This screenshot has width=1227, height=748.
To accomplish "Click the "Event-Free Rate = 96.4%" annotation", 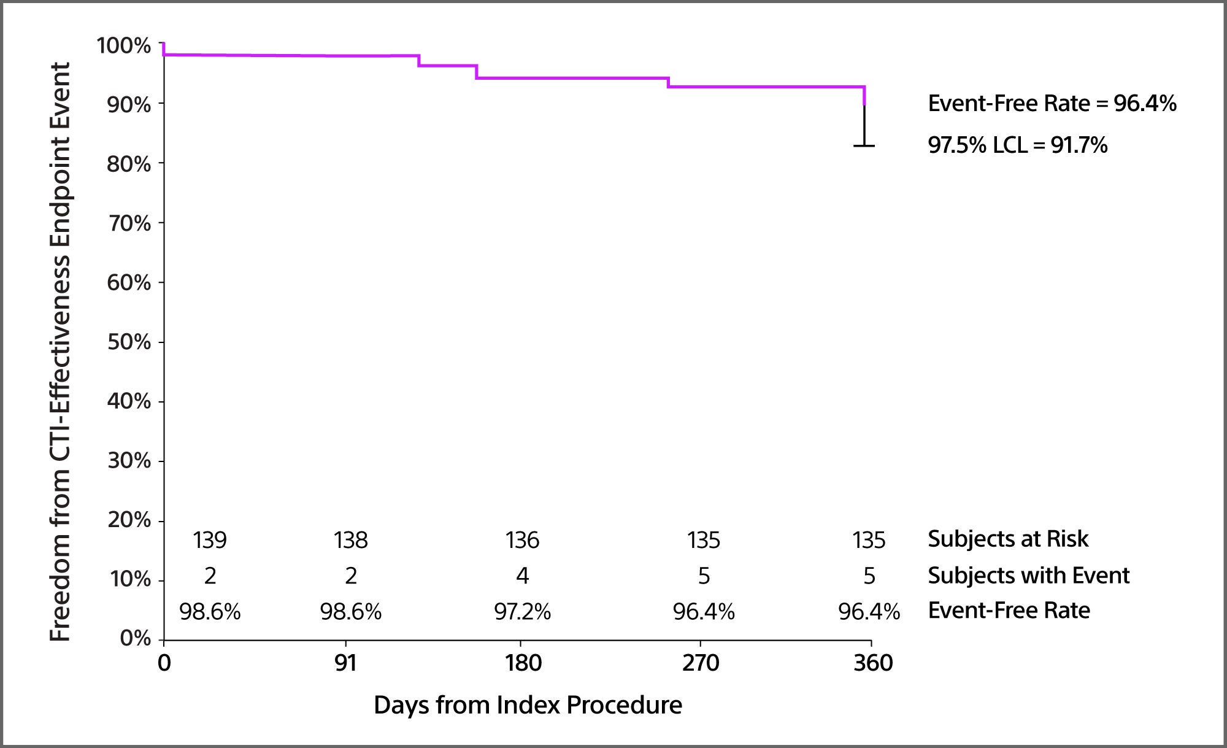I will tap(1052, 103).
